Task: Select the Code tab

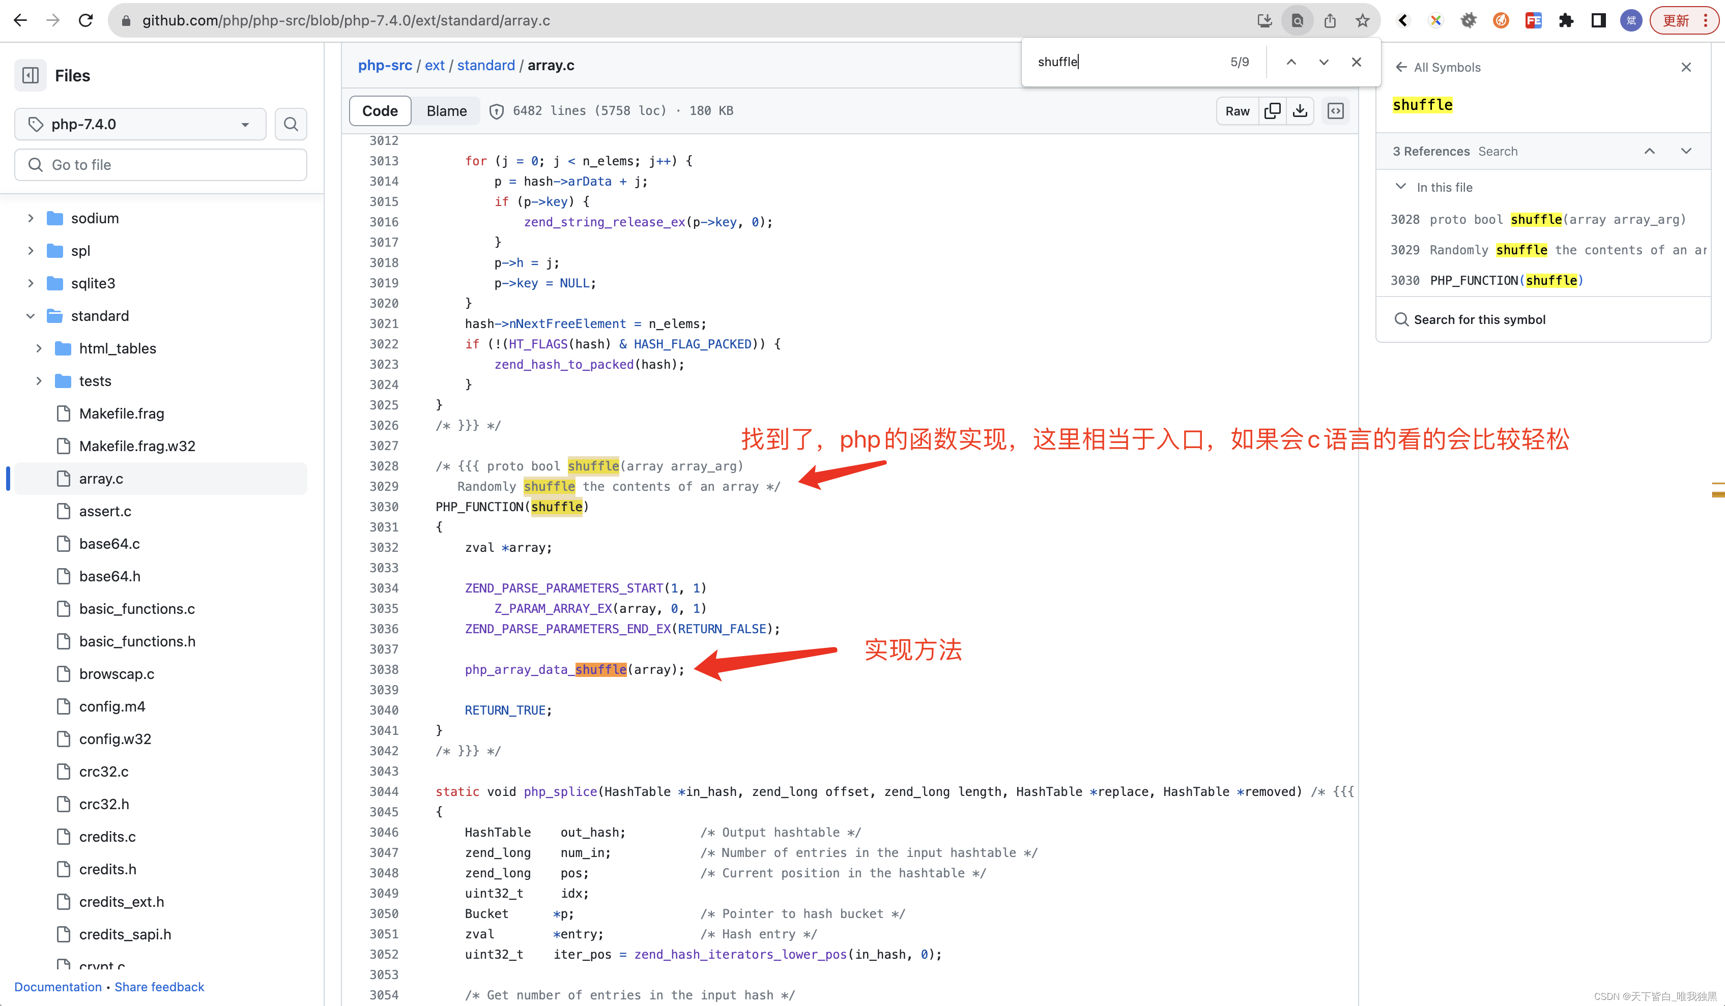Action: [x=380, y=111]
